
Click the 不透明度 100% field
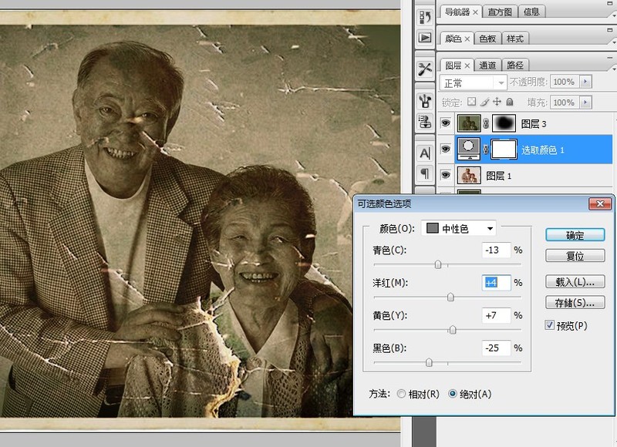click(x=565, y=82)
